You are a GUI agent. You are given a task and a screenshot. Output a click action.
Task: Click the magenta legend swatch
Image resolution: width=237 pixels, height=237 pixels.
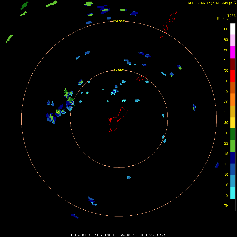[233, 52]
